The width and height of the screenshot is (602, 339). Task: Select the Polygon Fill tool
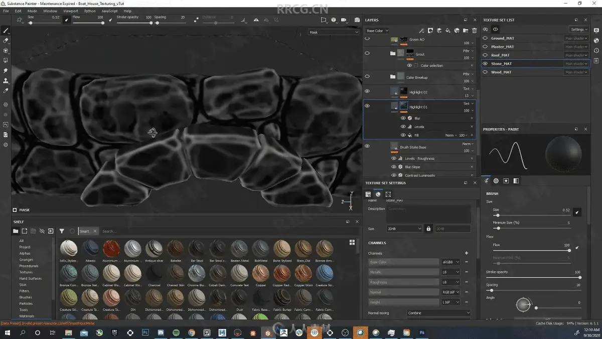(6, 61)
